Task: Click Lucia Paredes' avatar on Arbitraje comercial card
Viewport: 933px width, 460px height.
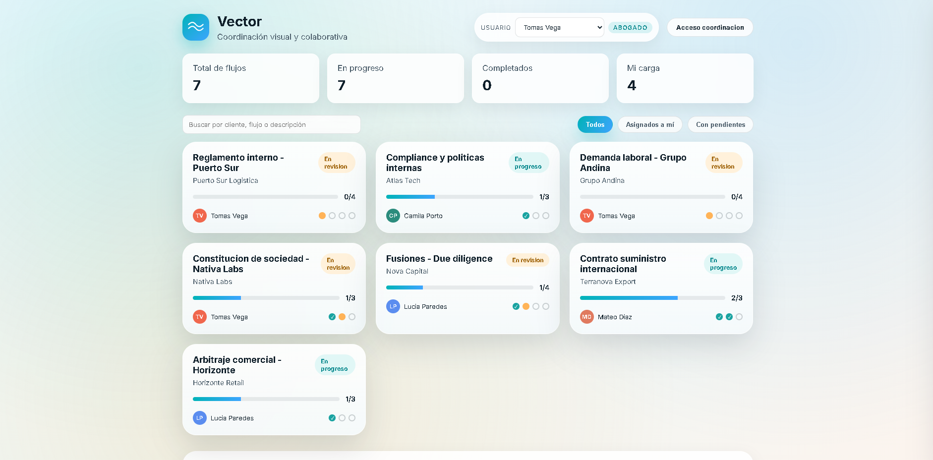Action: click(199, 418)
